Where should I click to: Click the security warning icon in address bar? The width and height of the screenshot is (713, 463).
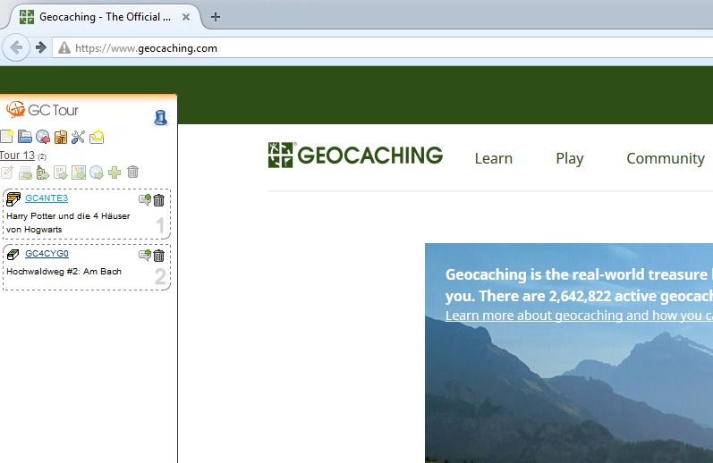pos(64,47)
